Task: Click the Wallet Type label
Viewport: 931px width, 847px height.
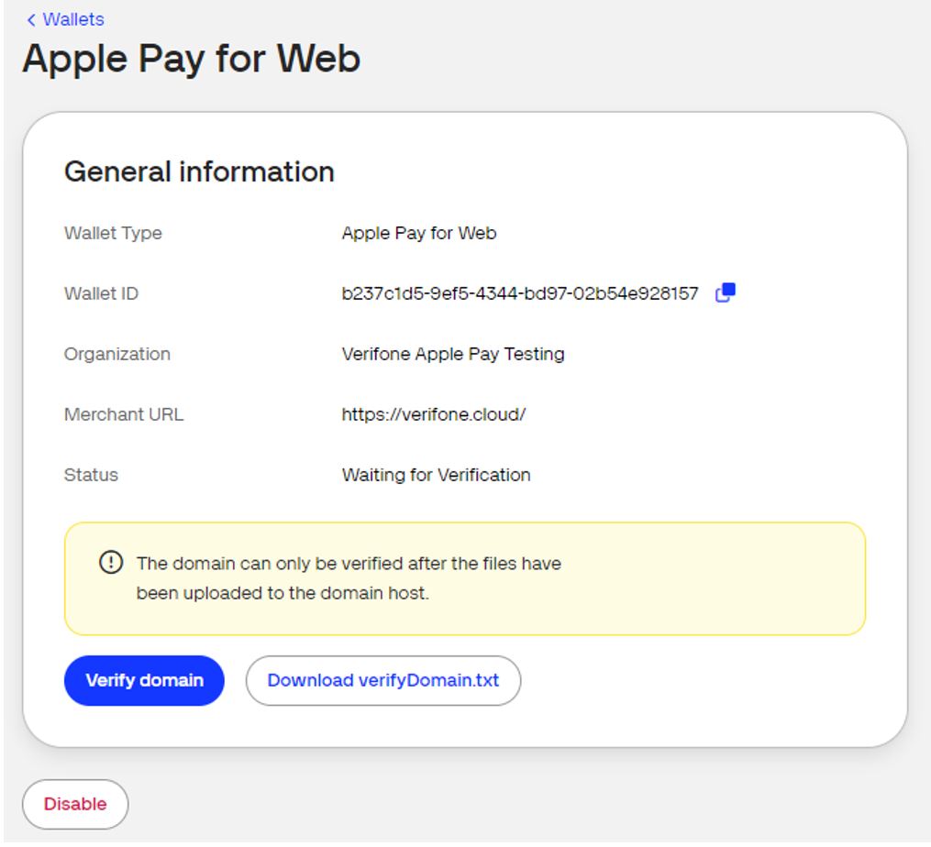Action: pos(113,233)
